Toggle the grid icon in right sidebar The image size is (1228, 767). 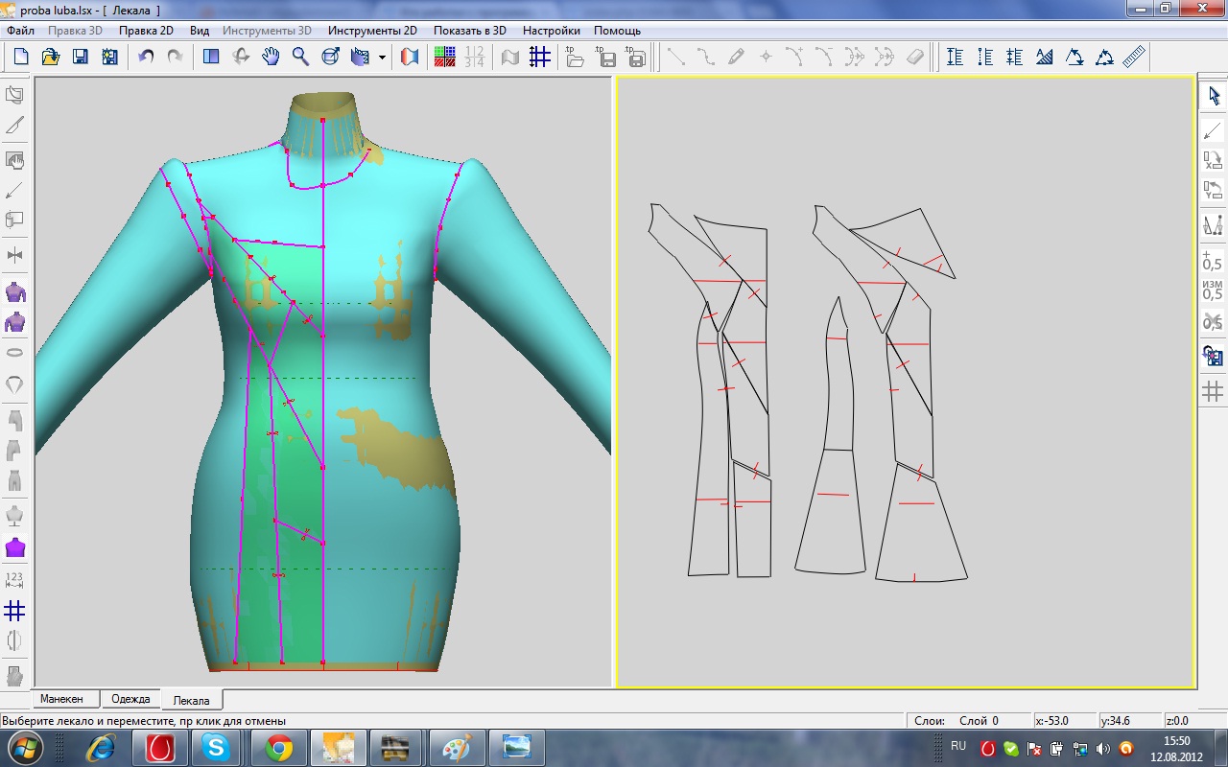[x=1213, y=391]
